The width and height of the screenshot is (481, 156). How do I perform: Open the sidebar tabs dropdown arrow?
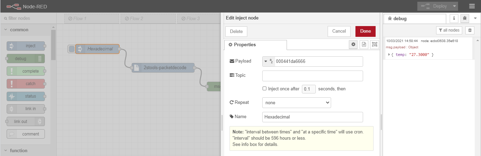coord(475,18)
